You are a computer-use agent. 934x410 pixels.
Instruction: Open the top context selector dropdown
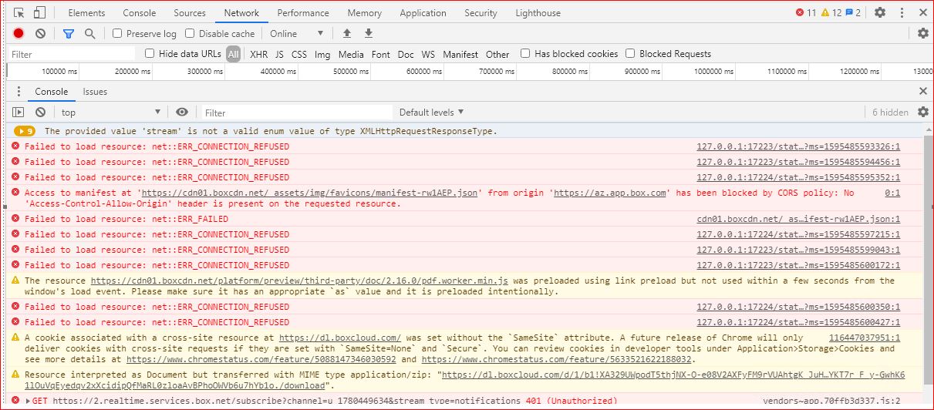click(x=110, y=113)
